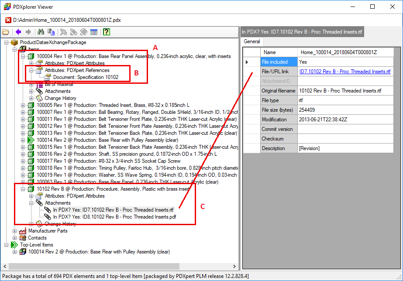Select the ProductDataeXchangePackage box icon

click(14, 42)
